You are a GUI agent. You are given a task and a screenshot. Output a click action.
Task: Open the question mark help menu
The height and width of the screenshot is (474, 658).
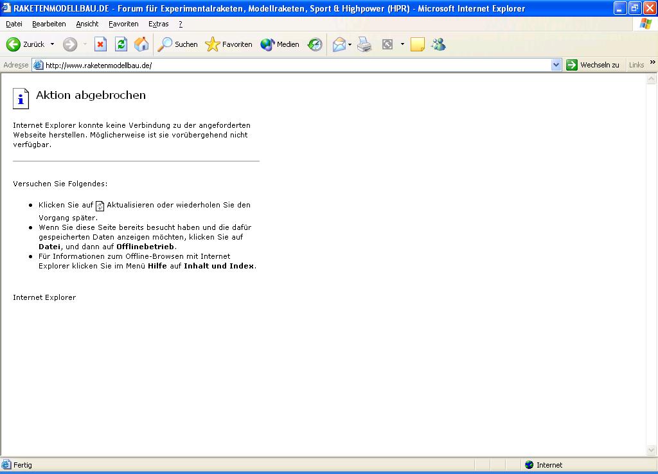click(x=181, y=24)
